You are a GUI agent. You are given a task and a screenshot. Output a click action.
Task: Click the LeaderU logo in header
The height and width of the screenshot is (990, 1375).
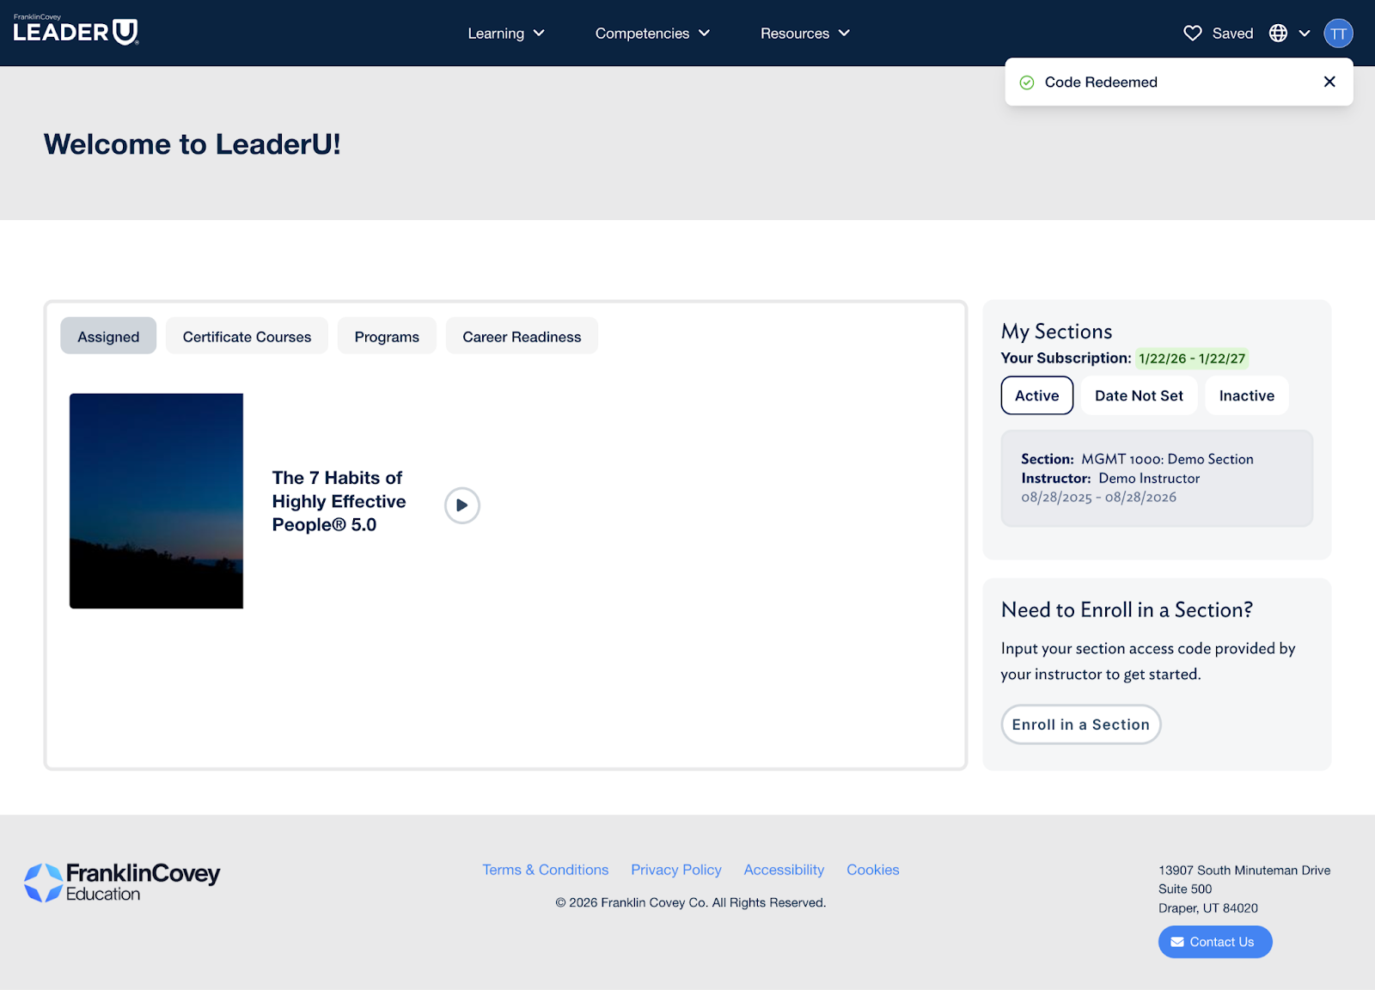click(x=76, y=31)
